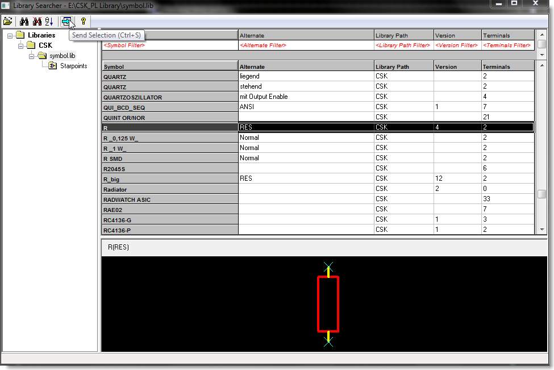Click the red resistor symbol preview

[328, 304]
